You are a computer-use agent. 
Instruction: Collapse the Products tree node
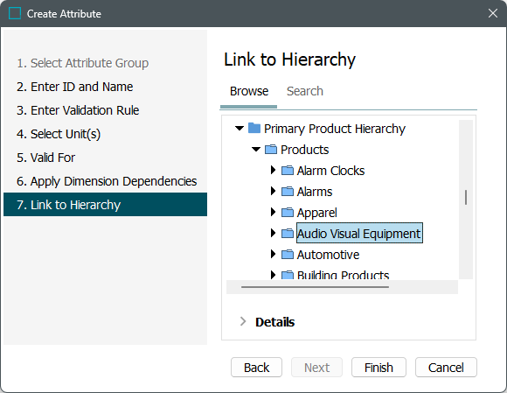[x=256, y=150]
